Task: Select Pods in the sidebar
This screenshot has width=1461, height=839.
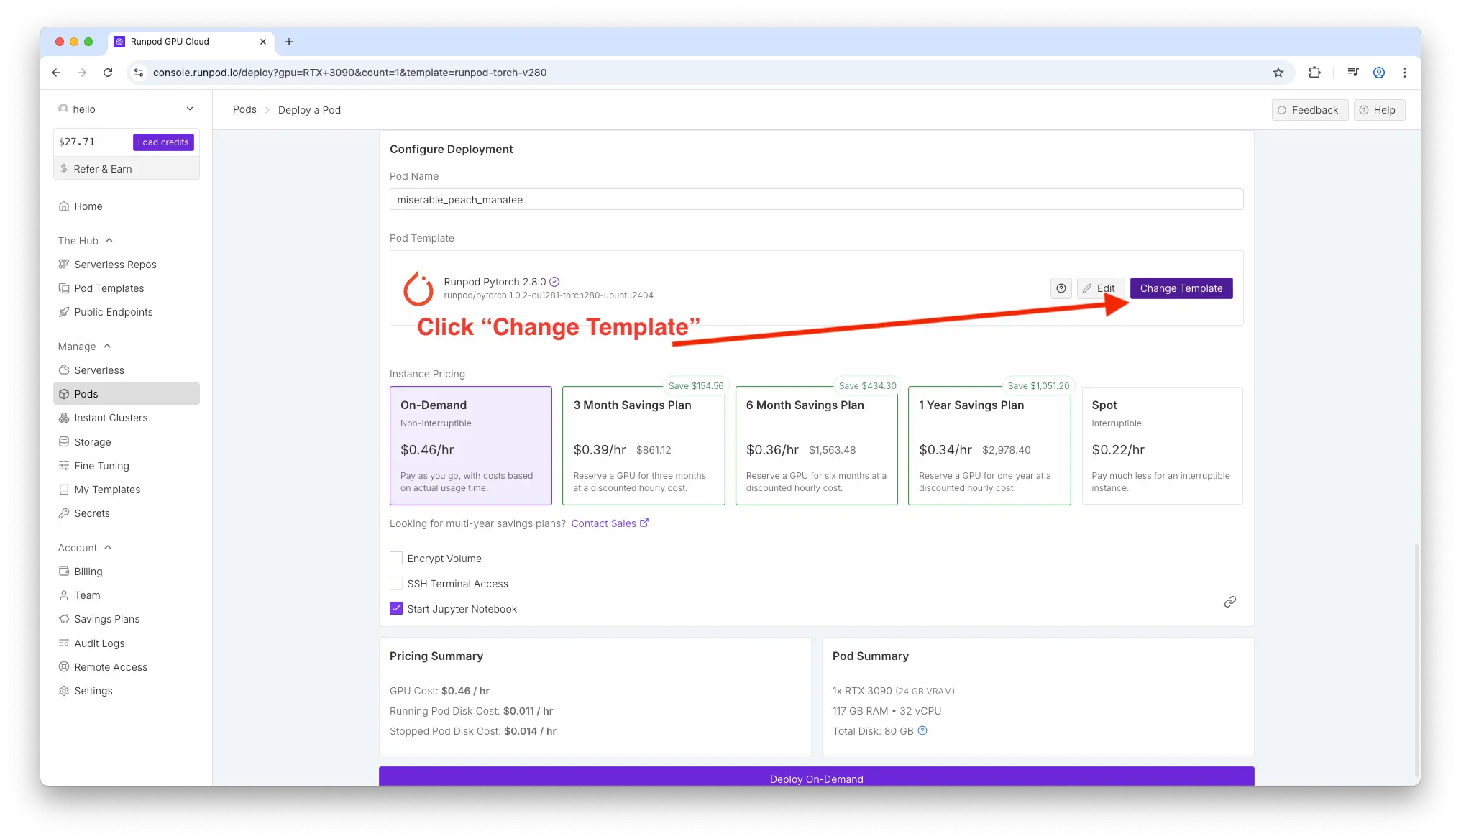Action: tap(127, 394)
